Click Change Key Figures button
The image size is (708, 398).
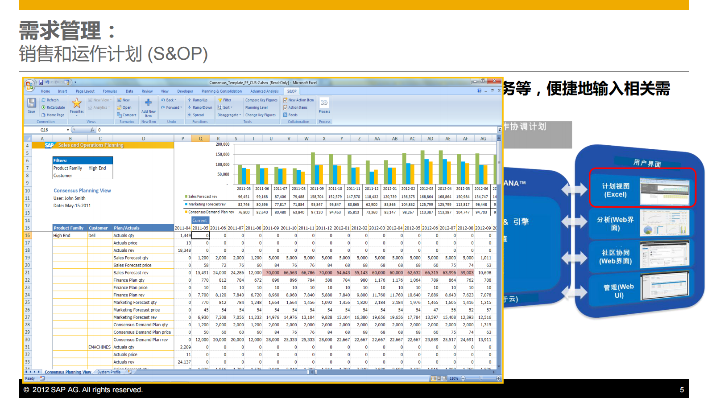(x=261, y=115)
